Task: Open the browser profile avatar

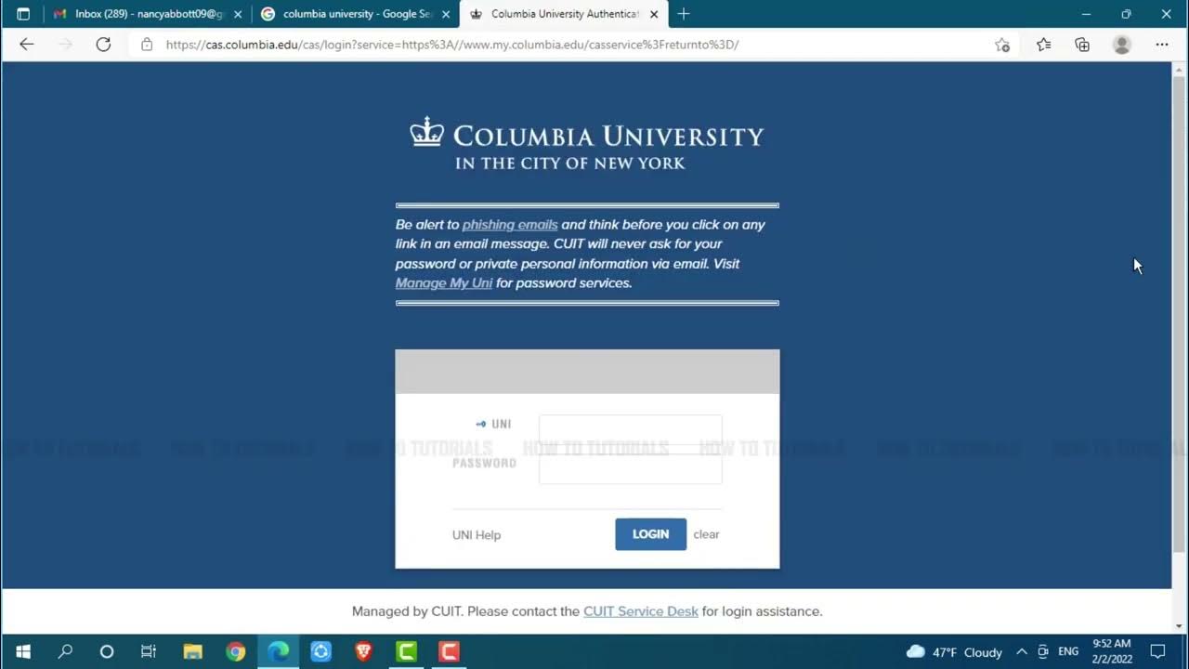Action: [1122, 45]
